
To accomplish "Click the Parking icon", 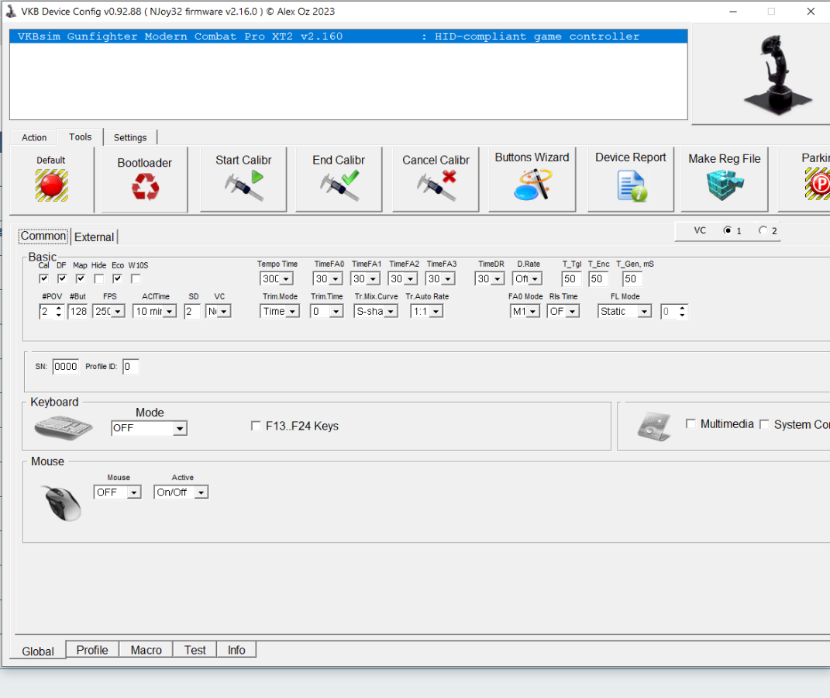I will 818,183.
